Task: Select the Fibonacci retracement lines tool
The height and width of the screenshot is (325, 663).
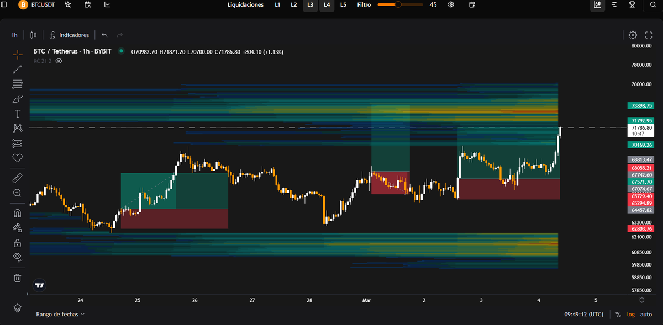Action: pyautogui.click(x=18, y=84)
